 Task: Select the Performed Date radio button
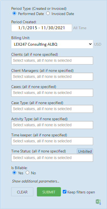(x=14, y=13)
